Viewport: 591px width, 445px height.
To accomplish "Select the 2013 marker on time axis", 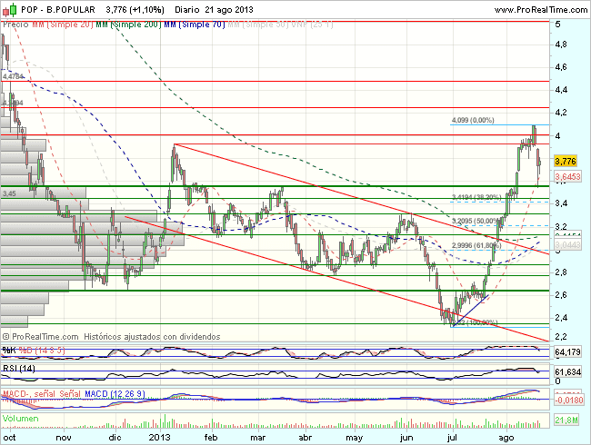I will 159,438.
